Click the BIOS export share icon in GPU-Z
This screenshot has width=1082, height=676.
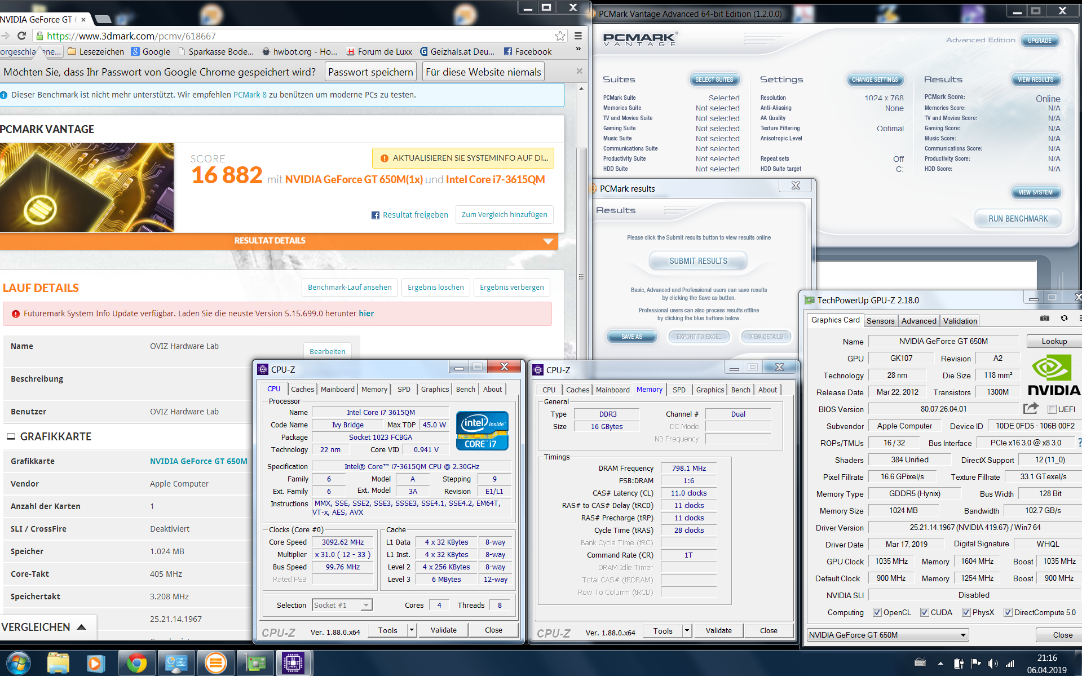(1031, 408)
